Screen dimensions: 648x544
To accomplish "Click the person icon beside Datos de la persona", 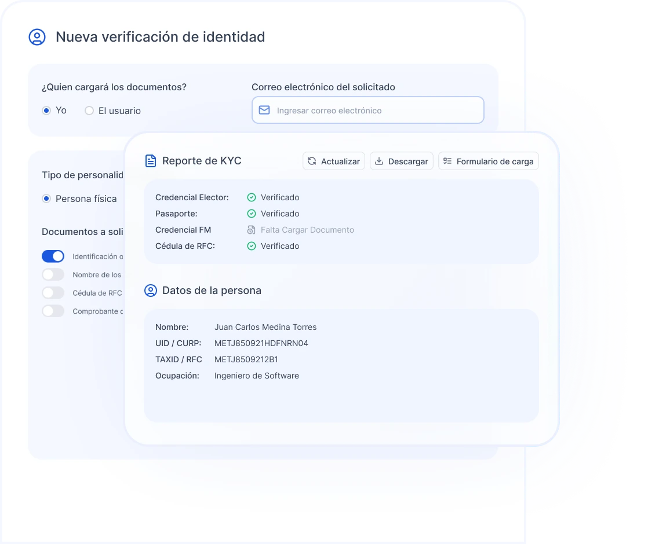I will (151, 291).
